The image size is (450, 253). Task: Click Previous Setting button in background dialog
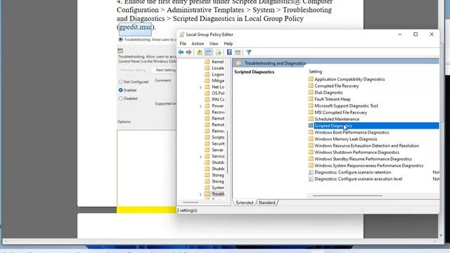[x=134, y=70]
